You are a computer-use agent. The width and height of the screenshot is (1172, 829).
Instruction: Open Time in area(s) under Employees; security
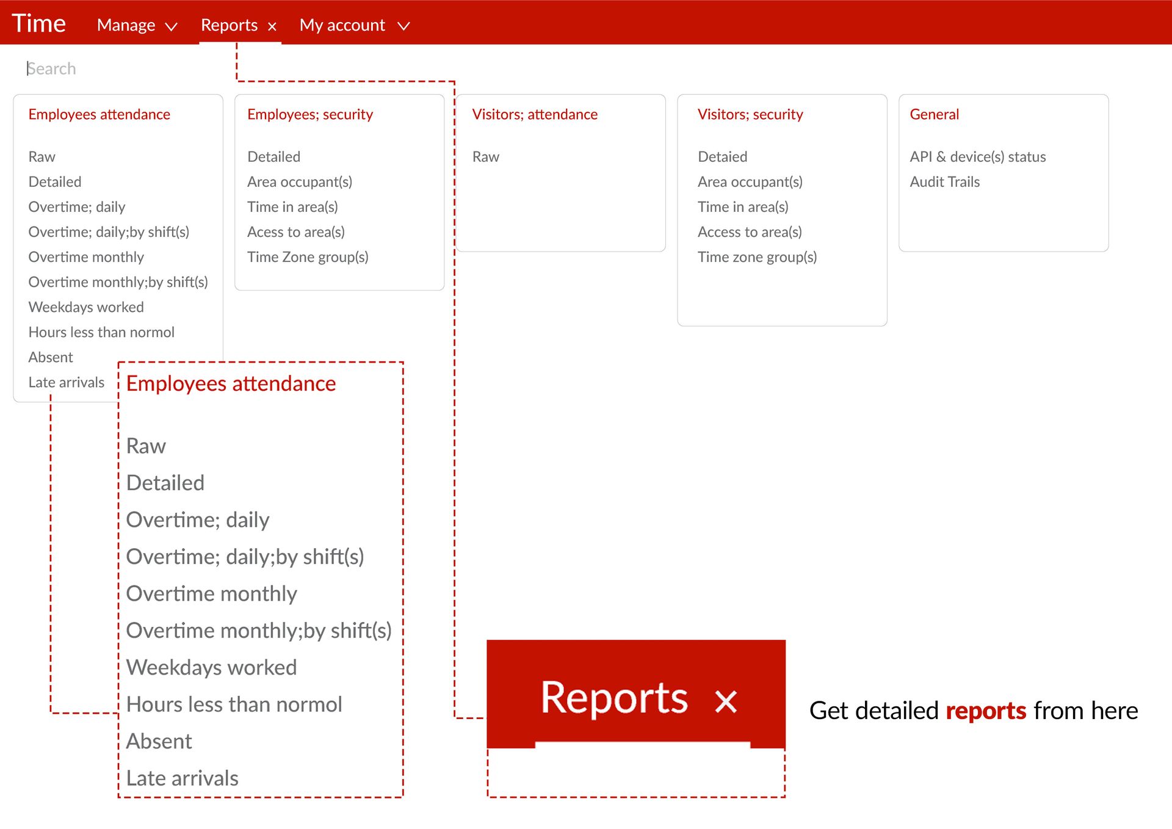click(x=292, y=207)
